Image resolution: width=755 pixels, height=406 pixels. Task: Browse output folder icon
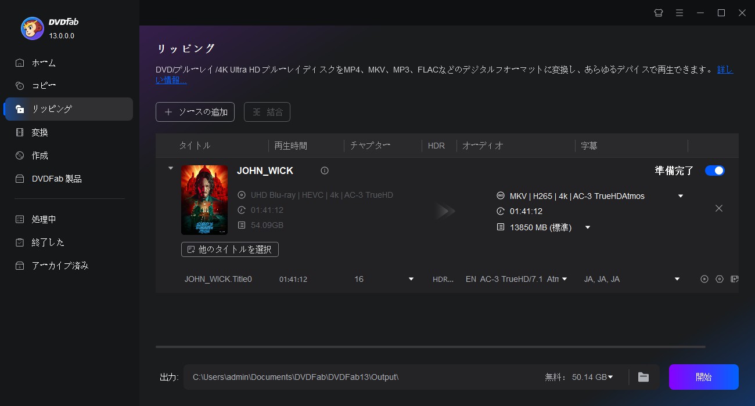tap(643, 377)
